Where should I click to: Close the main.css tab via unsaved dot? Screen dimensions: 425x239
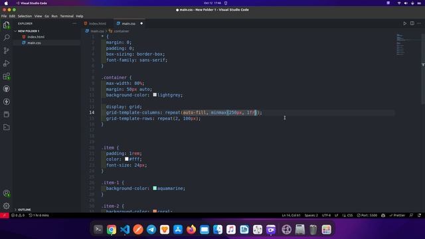141,24
